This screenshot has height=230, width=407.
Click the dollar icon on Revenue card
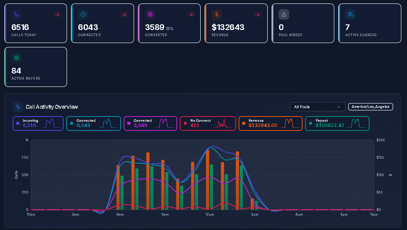[x=217, y=14]
